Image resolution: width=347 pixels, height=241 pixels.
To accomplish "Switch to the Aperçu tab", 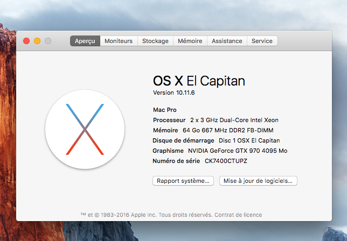I will point(85,41).
